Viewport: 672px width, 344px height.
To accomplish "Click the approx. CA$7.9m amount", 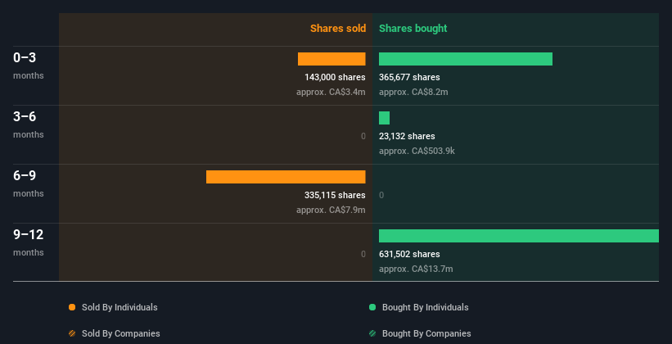I will pos(331,210).
